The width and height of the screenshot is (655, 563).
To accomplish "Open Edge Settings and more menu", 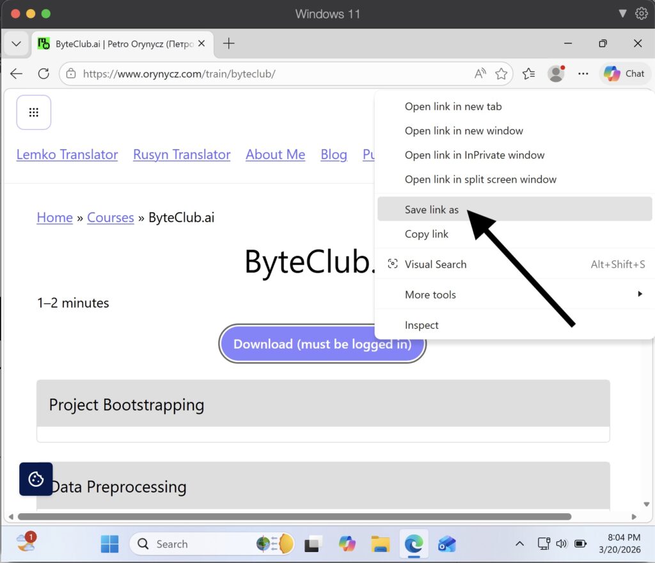I will click(x=583, y=74).
